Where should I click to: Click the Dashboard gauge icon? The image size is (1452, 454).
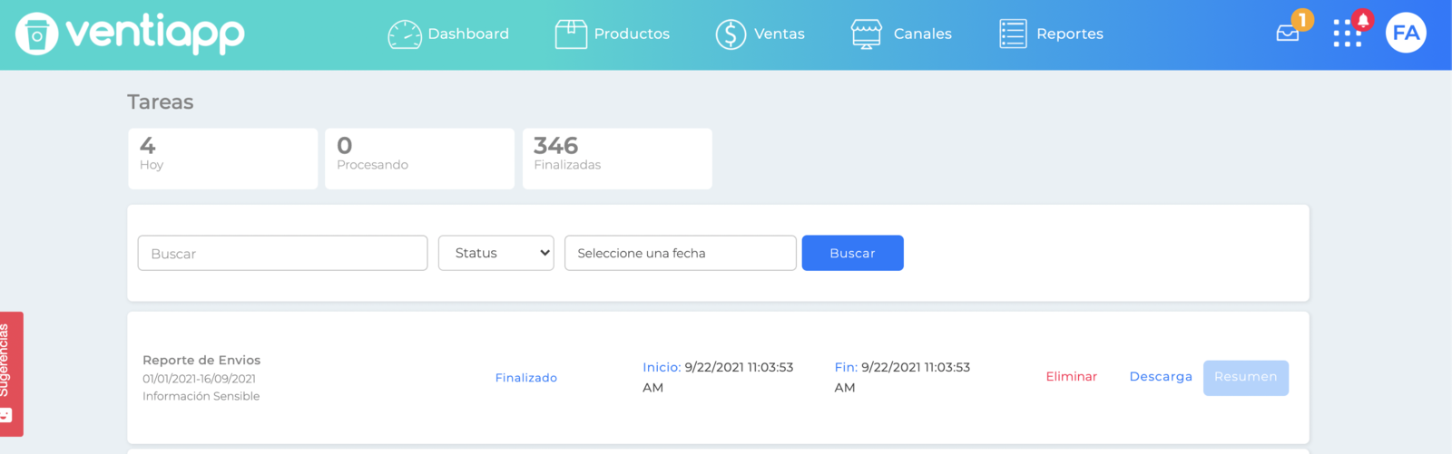pos(405,34)
